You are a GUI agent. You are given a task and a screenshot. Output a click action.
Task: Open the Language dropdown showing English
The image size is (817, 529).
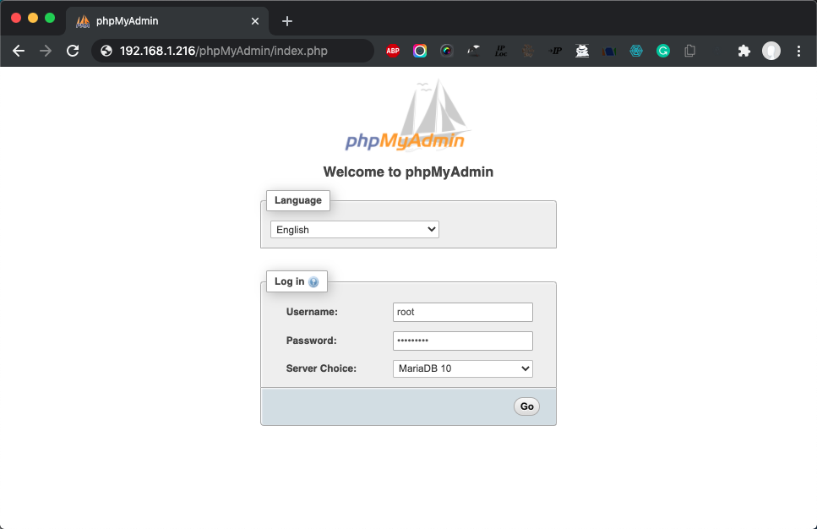point(354,229)
